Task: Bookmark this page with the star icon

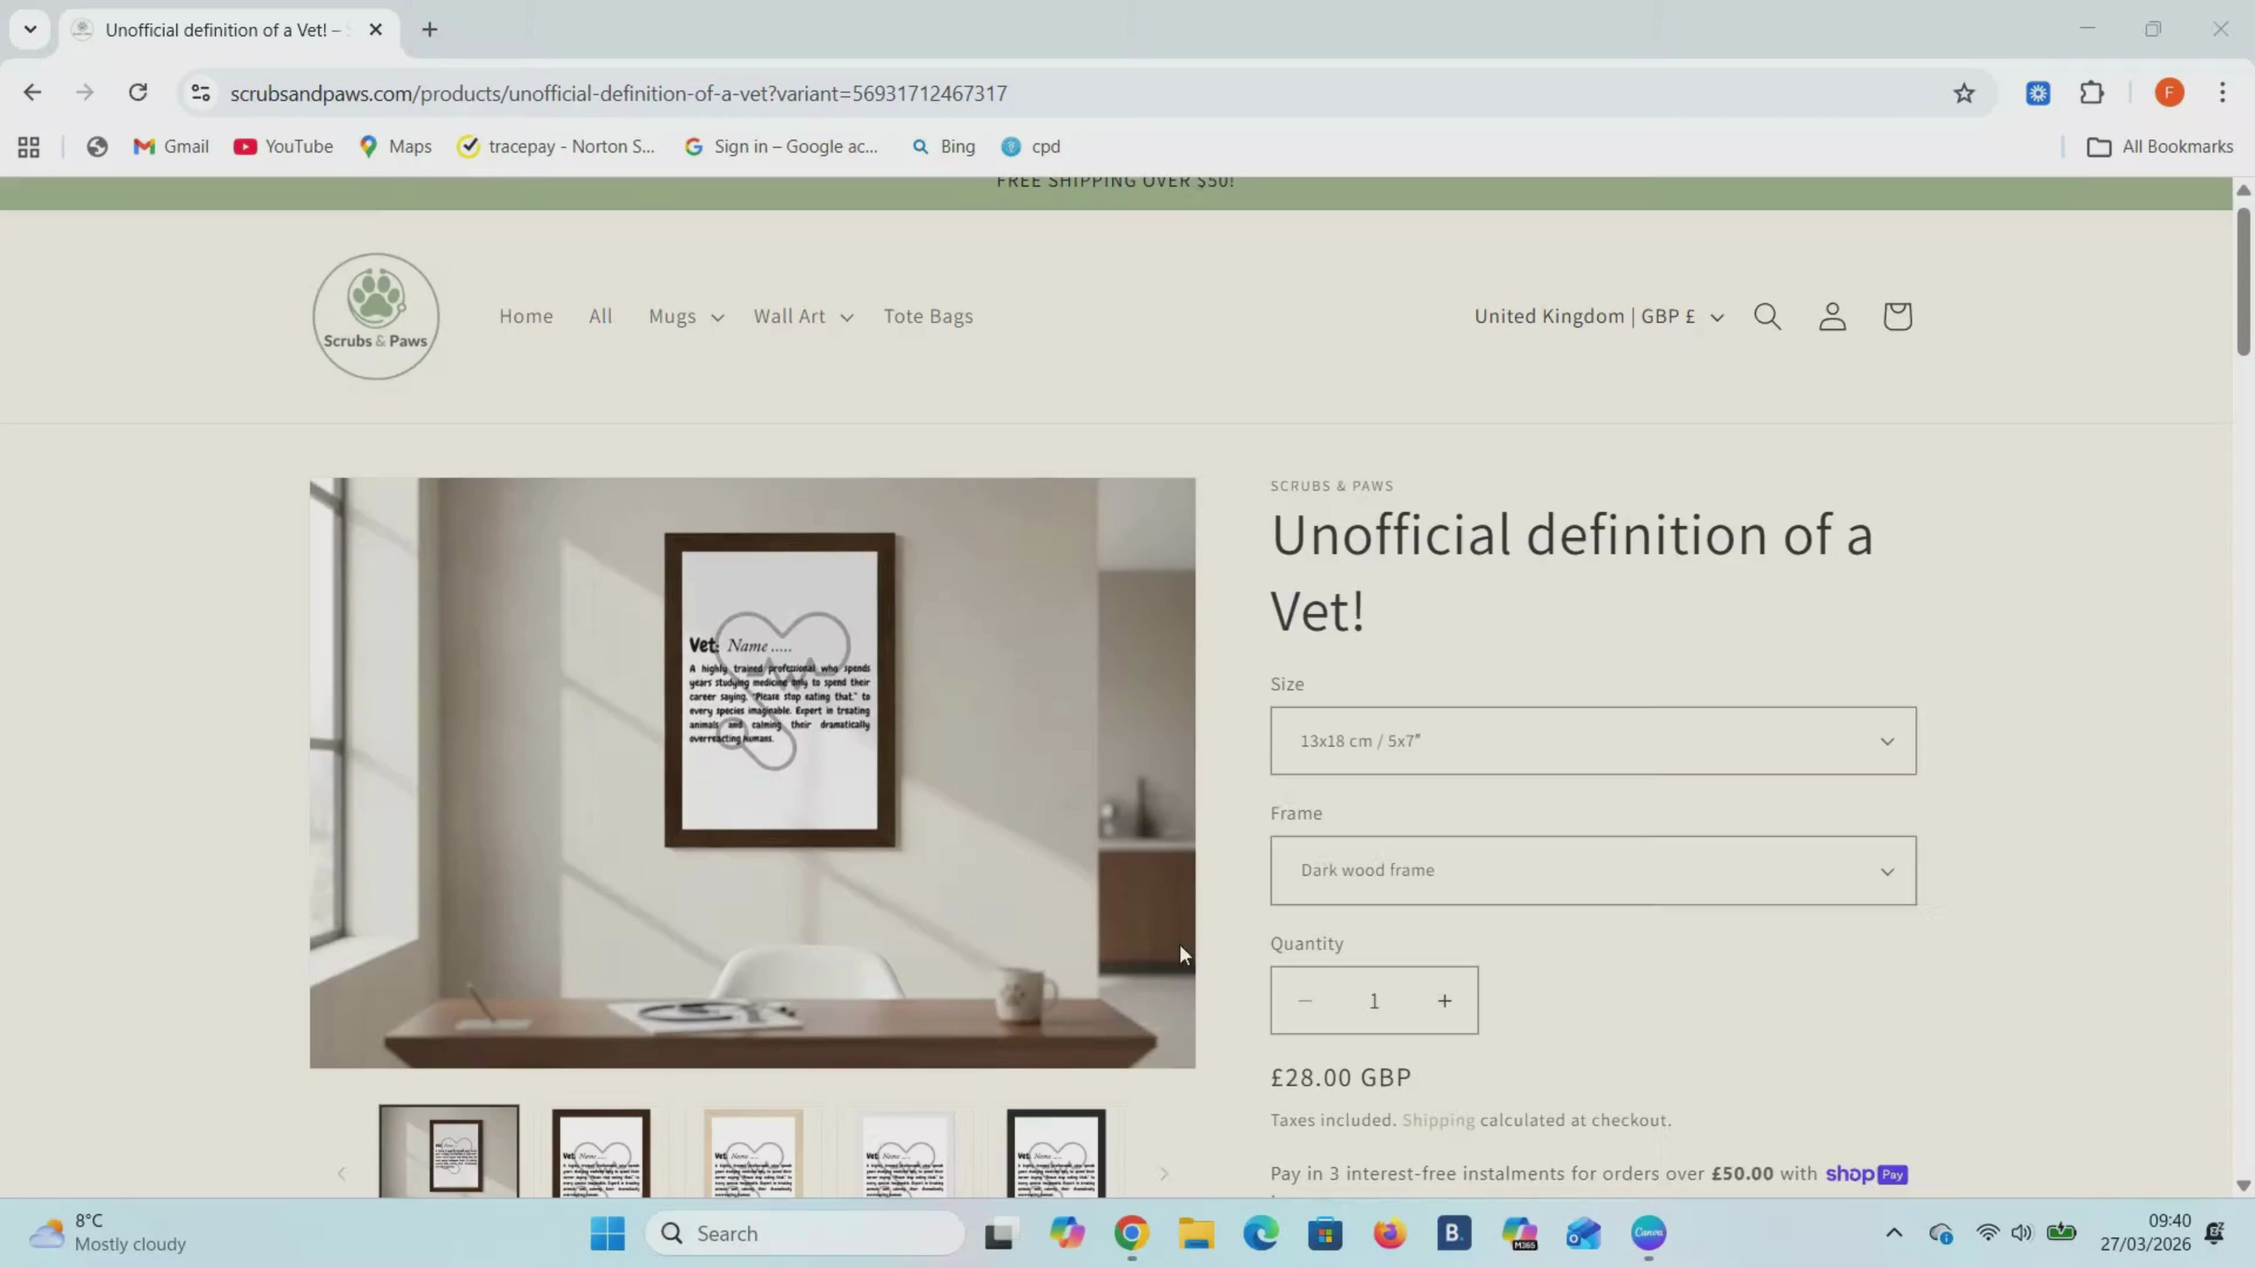Action: [x=1964, y=93]
